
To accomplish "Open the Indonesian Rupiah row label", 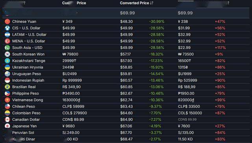I will 28,80.
